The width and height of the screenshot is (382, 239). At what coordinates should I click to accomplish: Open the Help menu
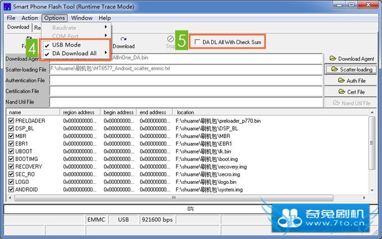pyautogui.click(x=104, y=18)
